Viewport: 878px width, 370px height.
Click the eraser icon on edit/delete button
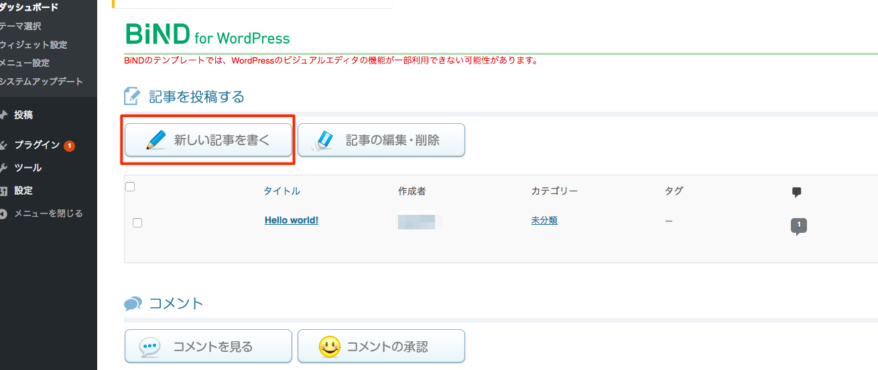pyautogui.click(x=323, y=140)
